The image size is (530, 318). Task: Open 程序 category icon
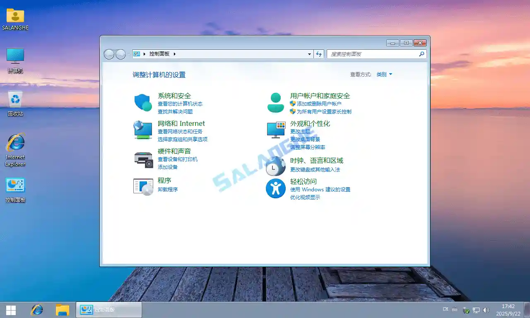tap(142, 186)
